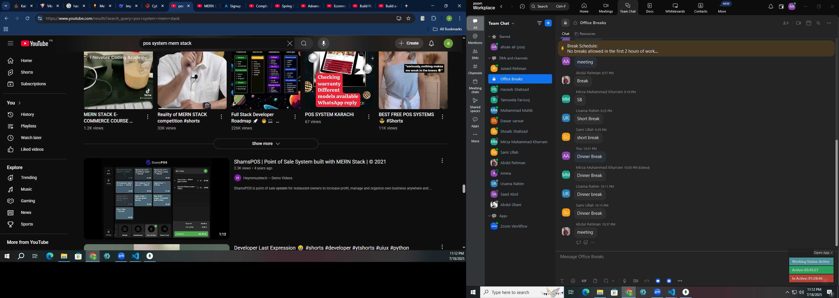Open YouTube notifications bell

(431, 43)
